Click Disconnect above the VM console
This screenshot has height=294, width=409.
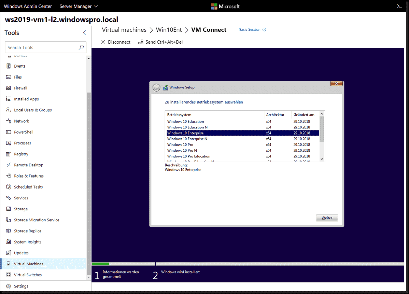116,42
